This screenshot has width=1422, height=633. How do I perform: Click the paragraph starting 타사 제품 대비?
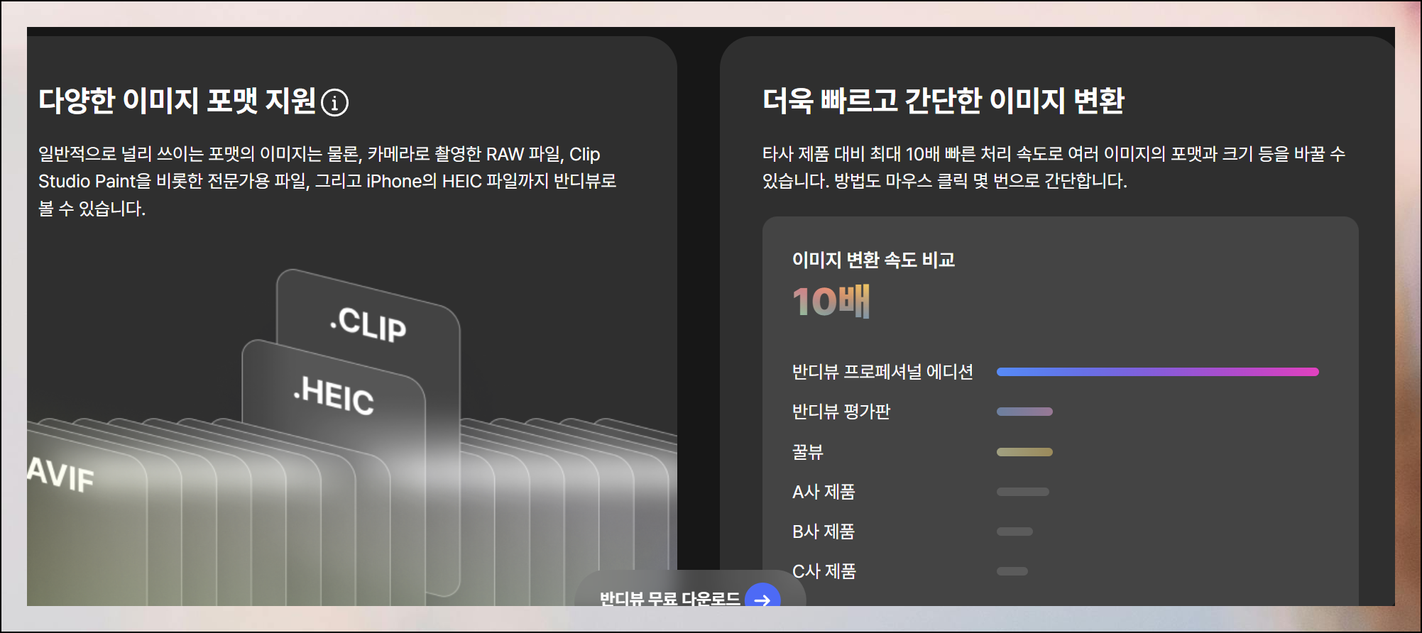(1054, 167)
